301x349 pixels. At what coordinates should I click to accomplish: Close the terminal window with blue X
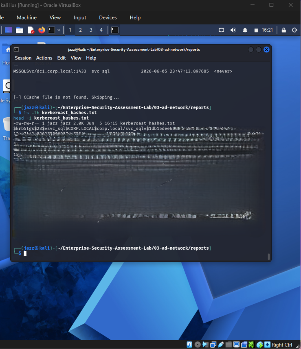pos(266,50)
